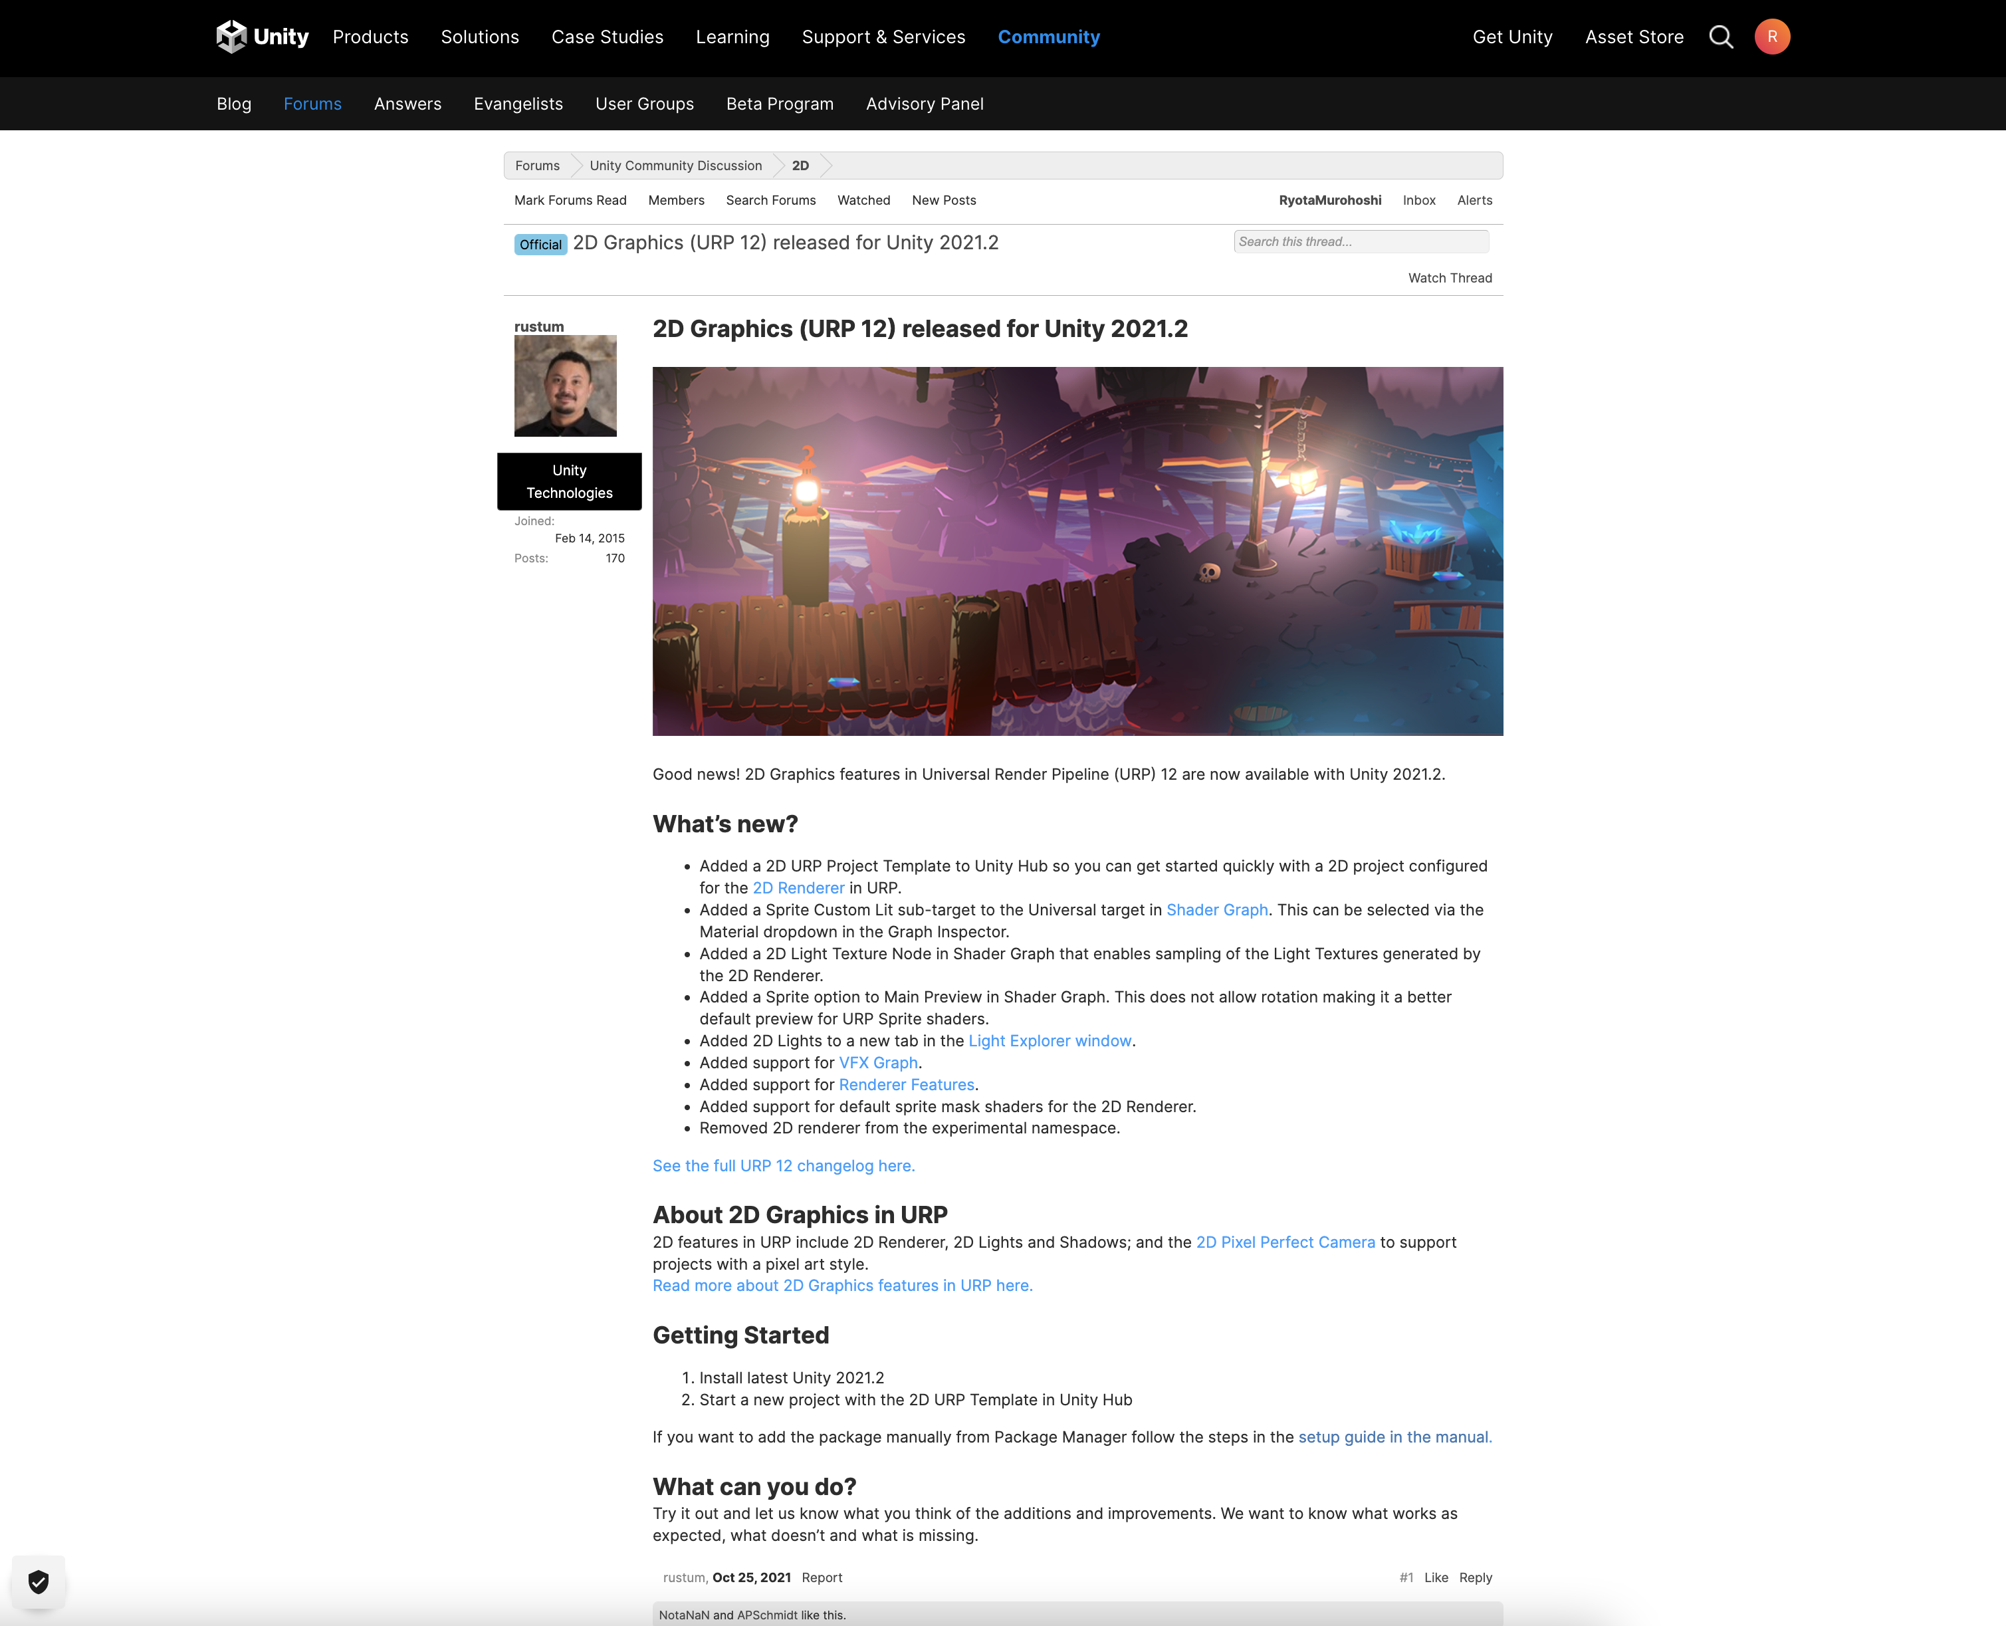
Task: Open the user avatar R menu
Action: [1771, 37]
